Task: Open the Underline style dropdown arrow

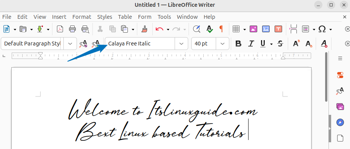Action: (271, 44)
